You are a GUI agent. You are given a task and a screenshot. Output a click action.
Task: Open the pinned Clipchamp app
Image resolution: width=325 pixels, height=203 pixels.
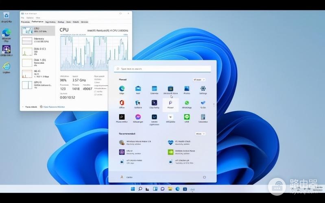pos(154,104)
